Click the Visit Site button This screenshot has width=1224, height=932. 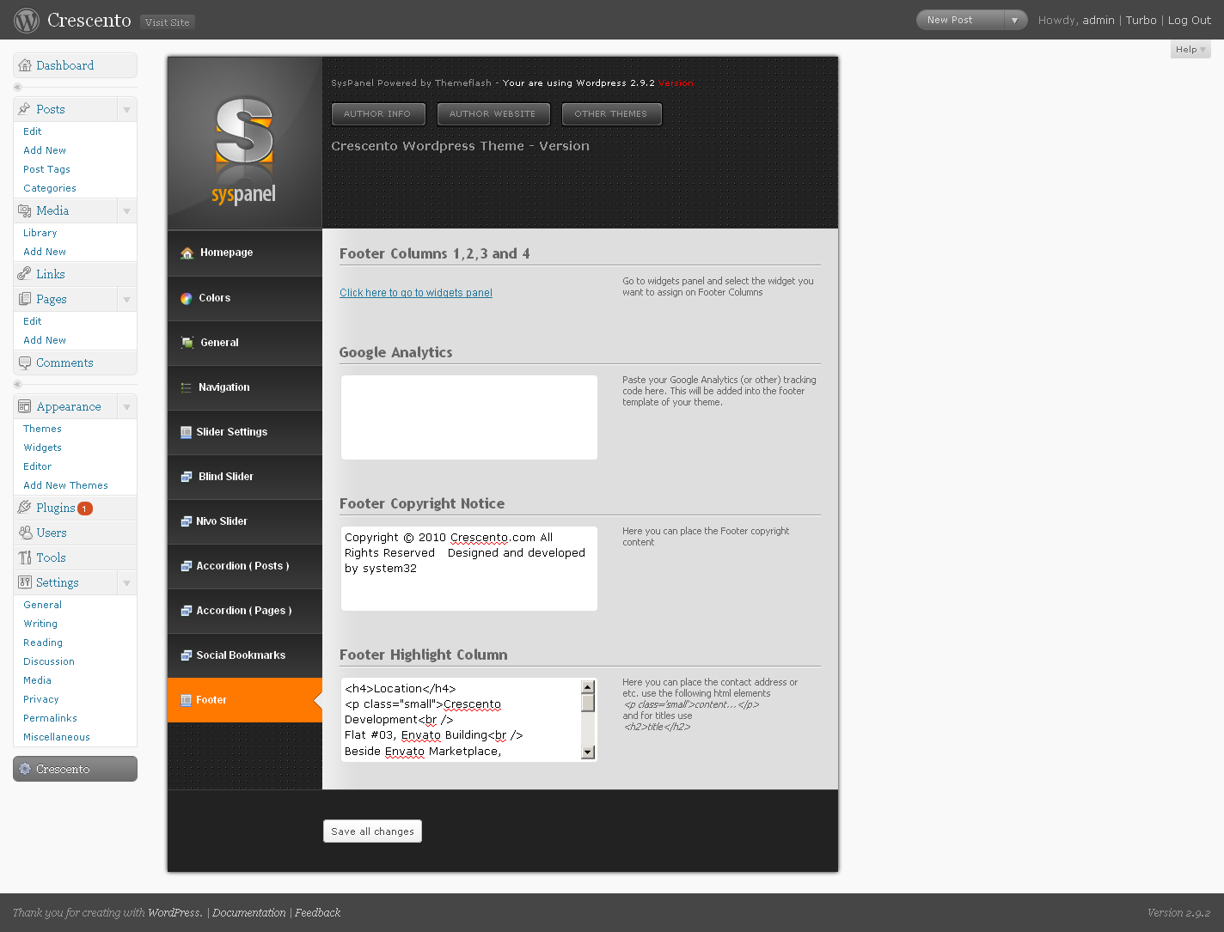[168, 22]
